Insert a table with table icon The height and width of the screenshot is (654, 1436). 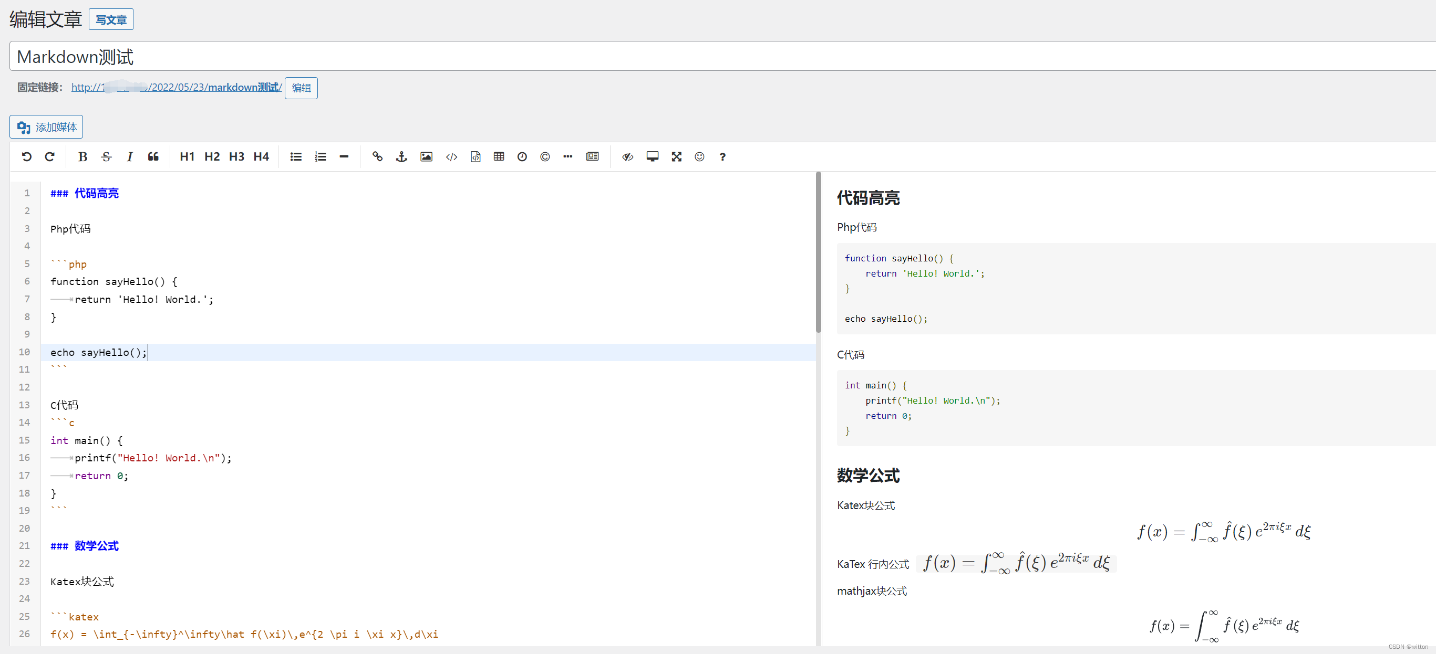(499, 157)
